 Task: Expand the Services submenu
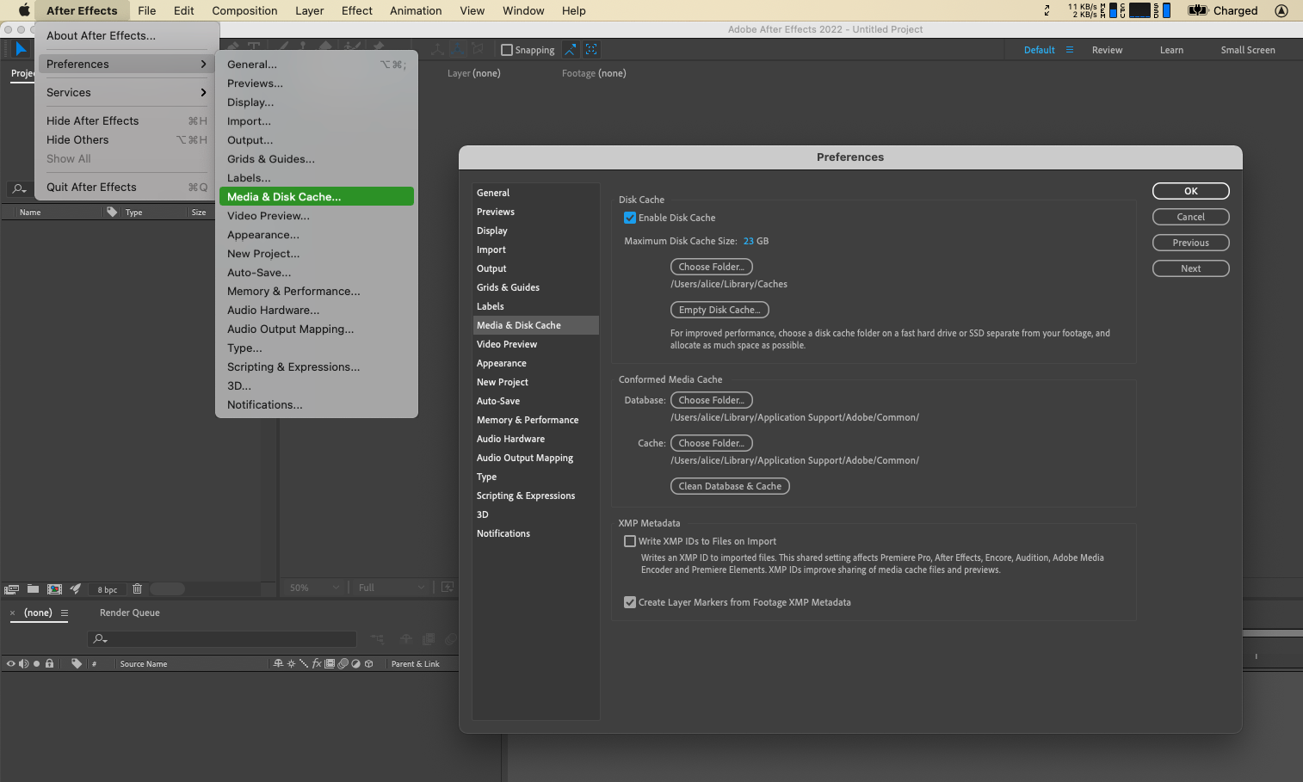(x=126, y=92)
